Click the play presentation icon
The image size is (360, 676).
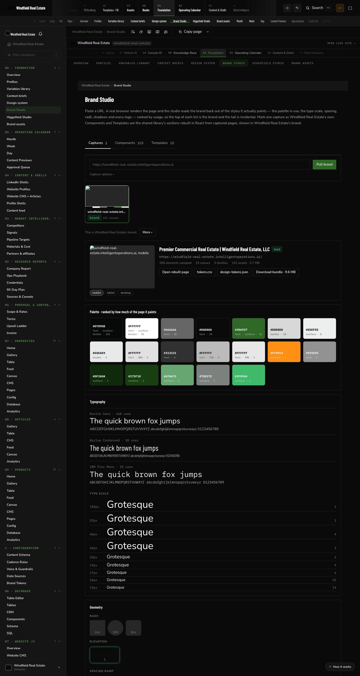pyautogui.click(x=149, y=32)
